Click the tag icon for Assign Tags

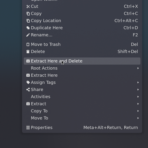pyautogui.click(x=28, y=83)
